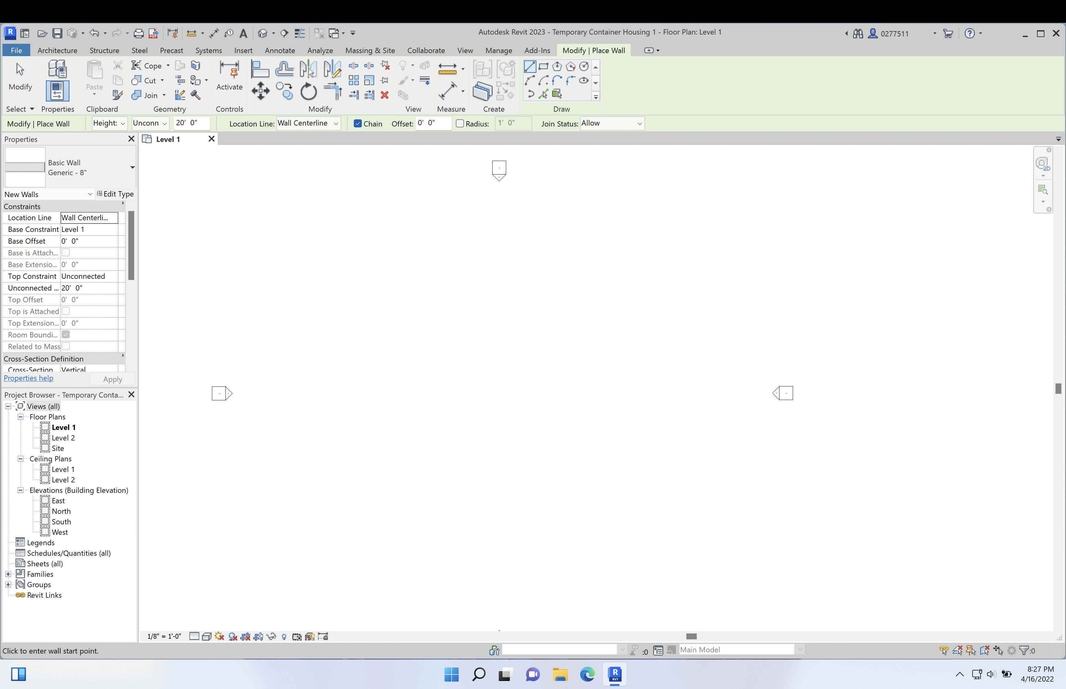The height and width of the screenshot is (689, 1066).
Task: Choose the Circle draw tool
Action: (x=584, y=66)
